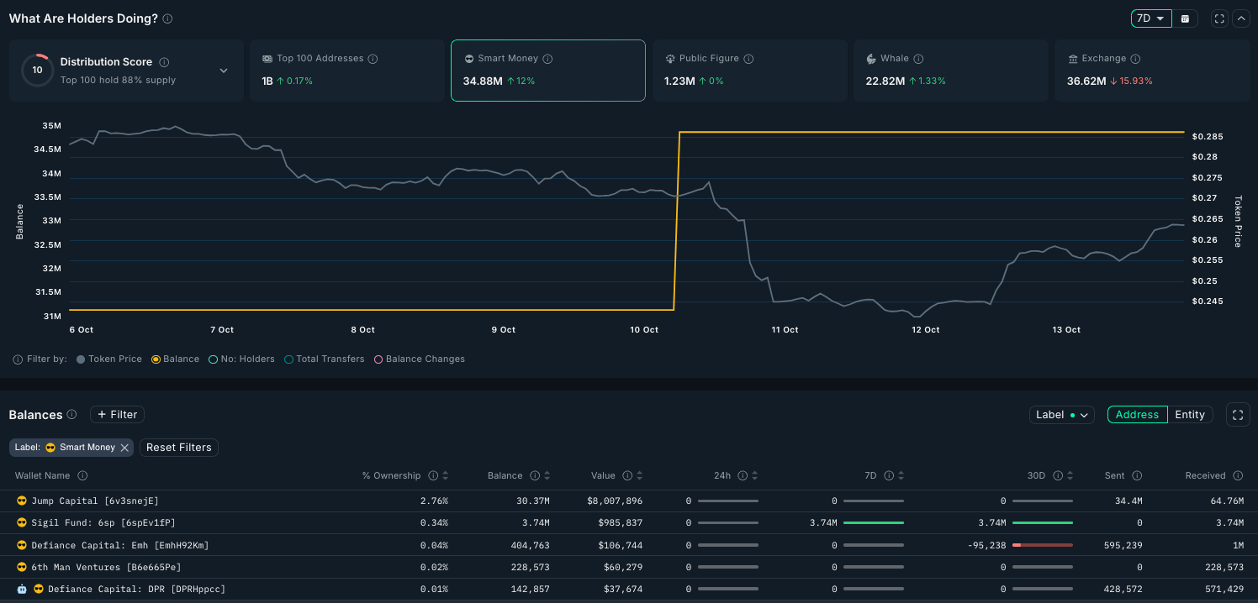The width and height of the screenshot is (1258, 603).
Task: Switch to the Entity tab
Action: [x=1190, y=414]
